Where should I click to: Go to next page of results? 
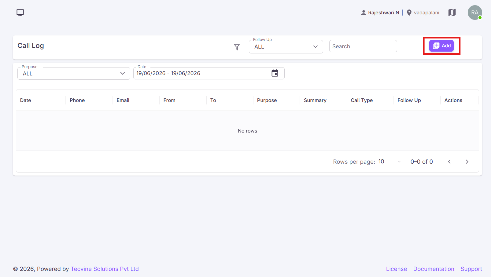[467, 162]
